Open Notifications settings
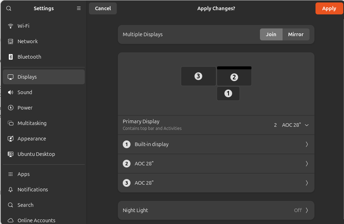Viewport: 344px width, 224px height. pos(33,190)
